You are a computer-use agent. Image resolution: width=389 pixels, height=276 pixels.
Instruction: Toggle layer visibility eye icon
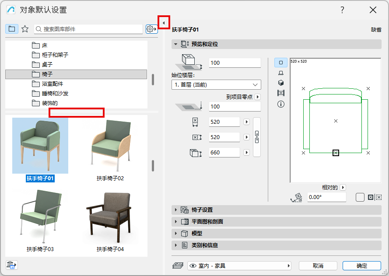pos(193,266)
